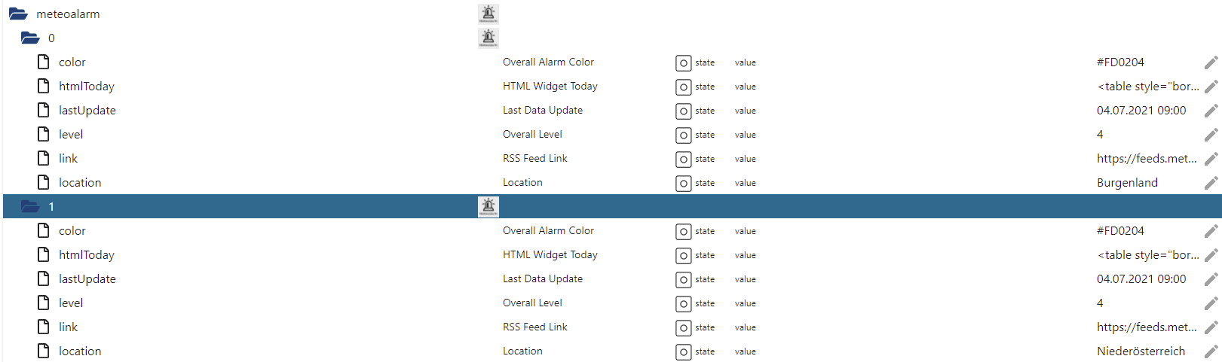The height and width of the screenshot is (362, 1222).
Task: Click the Burgenland location value
Action: (1127, 183)
